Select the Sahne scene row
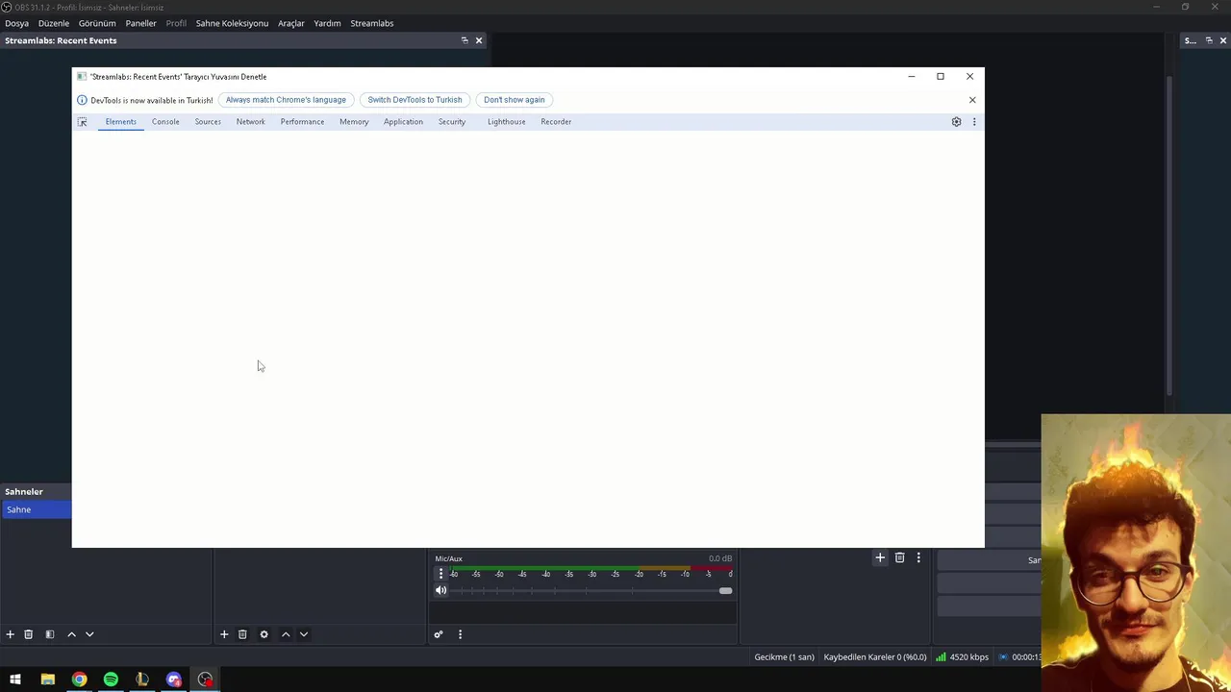 37,509
